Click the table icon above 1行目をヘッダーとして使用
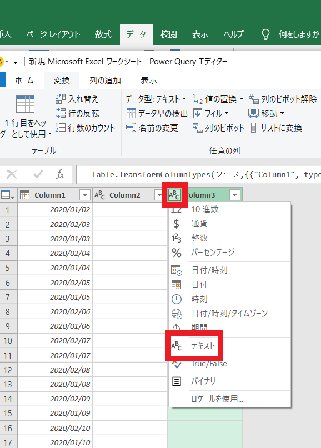This screenshot has height=448, width=321. tap(25, 104)
